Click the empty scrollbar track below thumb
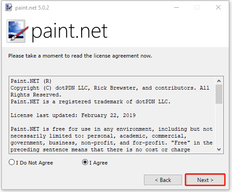 (219, 125)
